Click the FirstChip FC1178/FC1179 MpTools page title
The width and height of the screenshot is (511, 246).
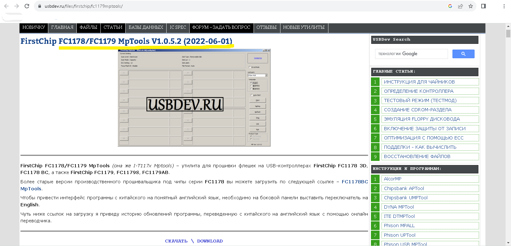coord(126,41)
